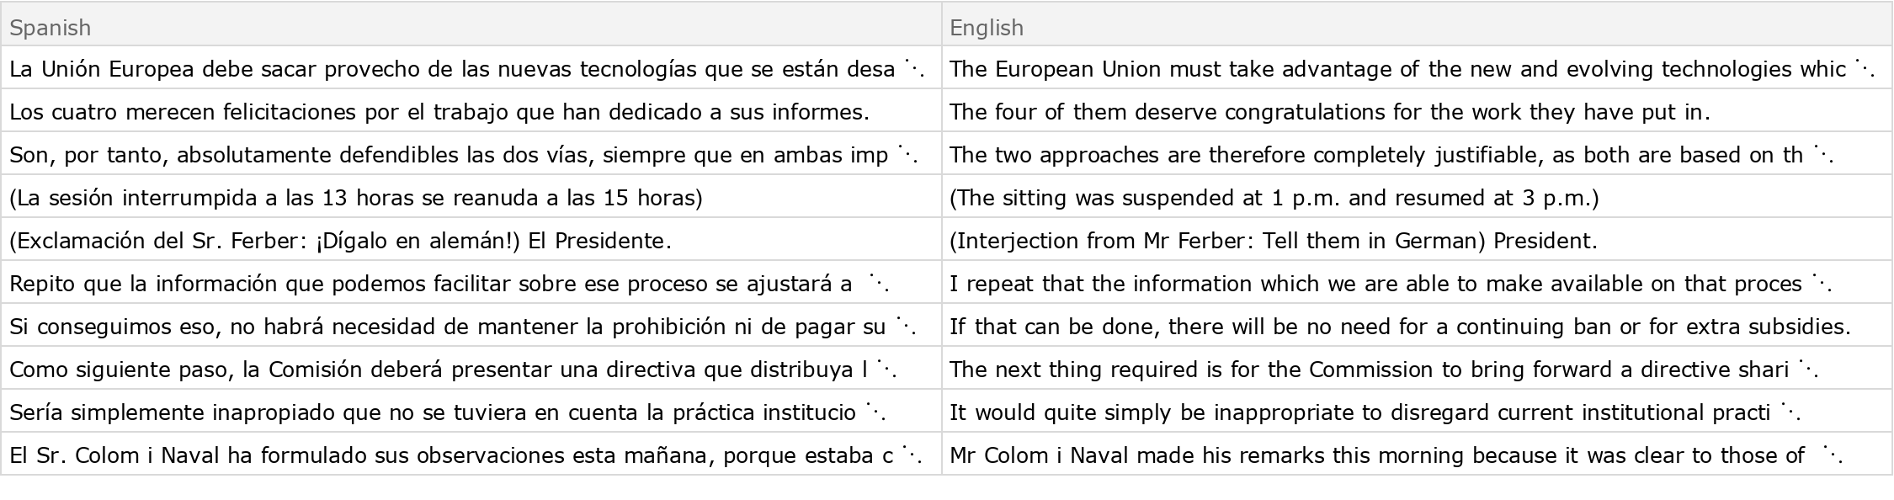This screenshot has height=500, width=1894.
Task: Expand ellipsis for 'I repeat that the information'
Action: pyautogui.click(x=1820, y=284)
